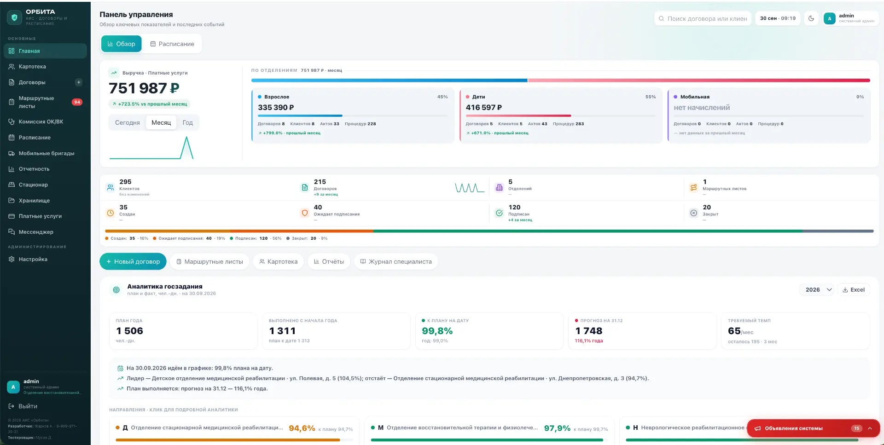The width and height of the screenshot is (884, 445).
Task: Click the Отчетность chart icon
Action: click(x=12, y=169)
